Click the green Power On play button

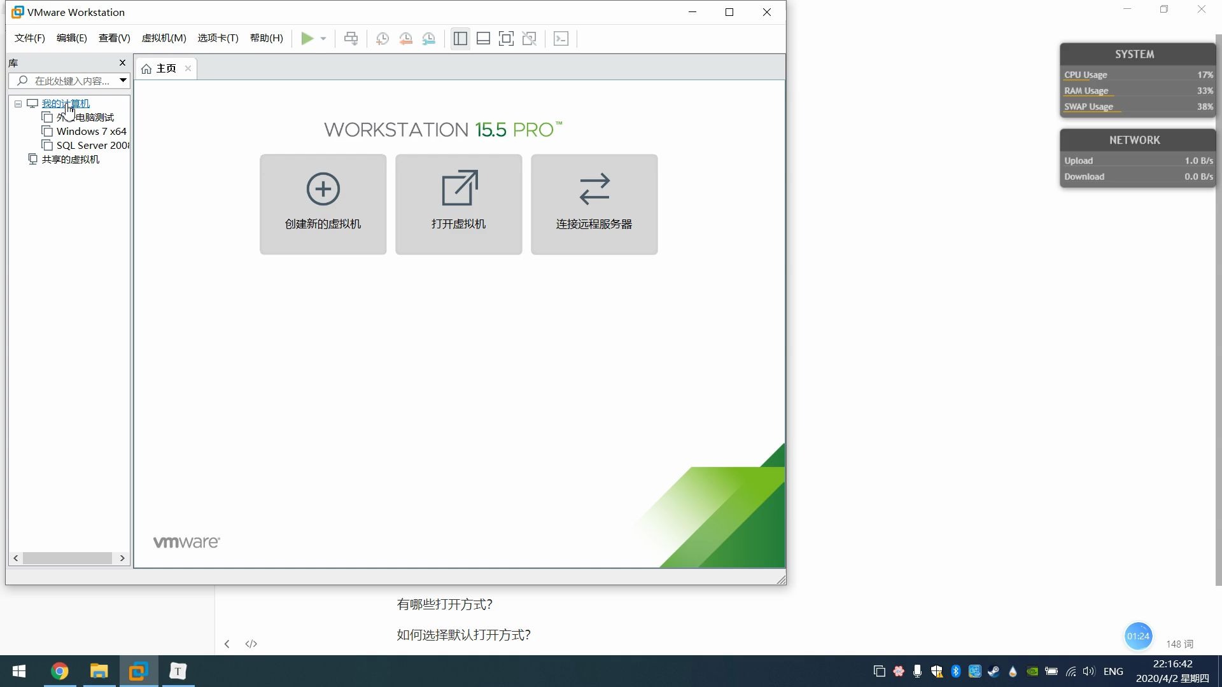tap(307, 39)
